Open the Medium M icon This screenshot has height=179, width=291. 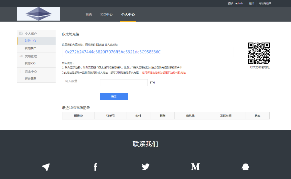(195, 167)
